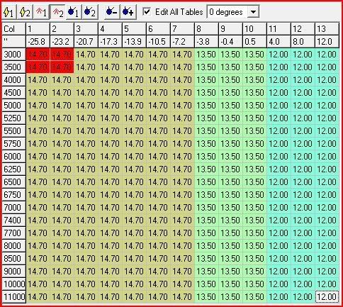Select the 11000 RPM row header

[13, 297]
